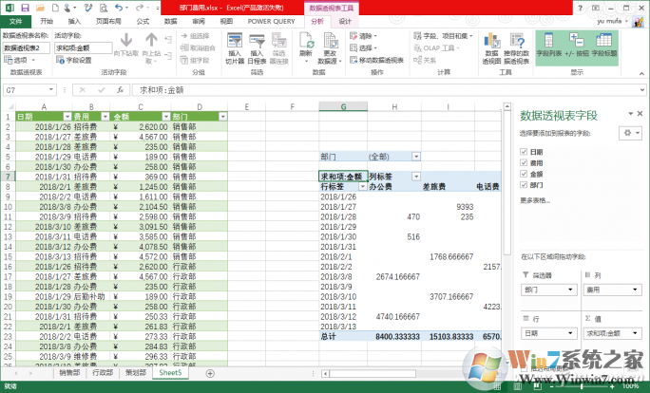
Task: Switch to the 设计 ribbon tab
Action: (344, 20)
